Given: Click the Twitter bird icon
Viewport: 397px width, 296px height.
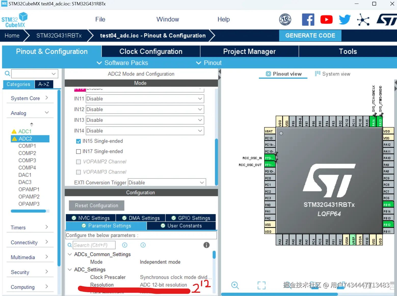Looking at the screenshot, I should tap(345, 20).
